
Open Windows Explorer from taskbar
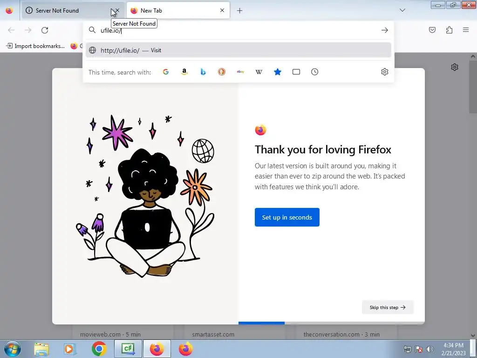click(x=41, y=349)
